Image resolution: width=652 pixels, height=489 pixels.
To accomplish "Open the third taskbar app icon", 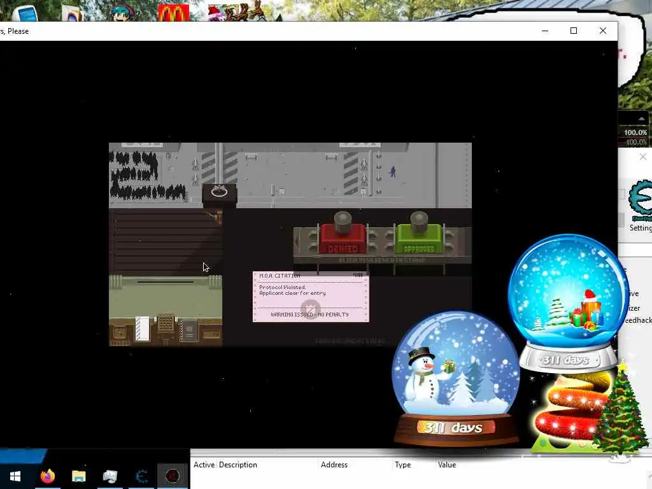I will tap(110, 476).
